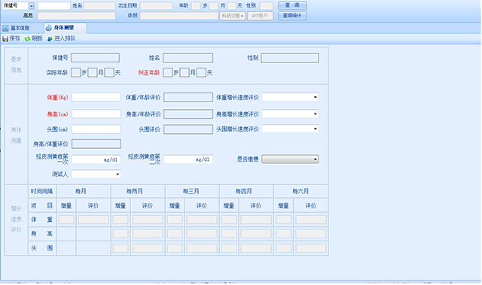
Task: Click the 每六月 column header
Action: [300, 192]
